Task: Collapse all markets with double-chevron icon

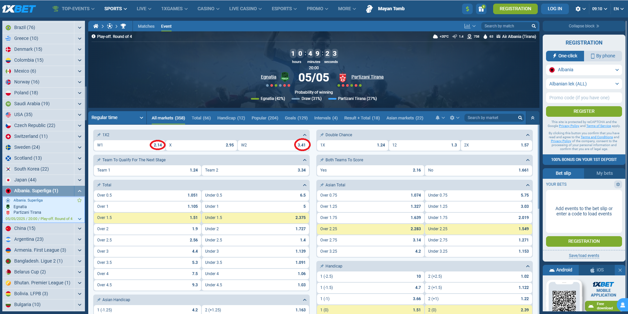Action: coord(532,118)
